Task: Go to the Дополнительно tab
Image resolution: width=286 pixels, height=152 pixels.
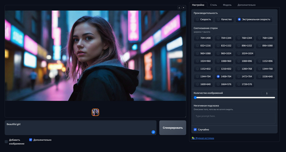Action: click(246, 5)
